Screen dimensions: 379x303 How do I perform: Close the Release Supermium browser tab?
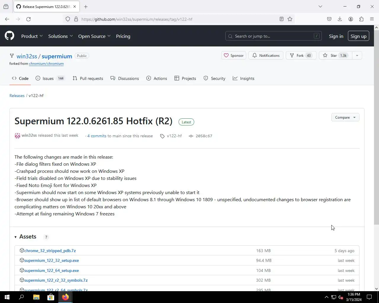tap(75, 7)
